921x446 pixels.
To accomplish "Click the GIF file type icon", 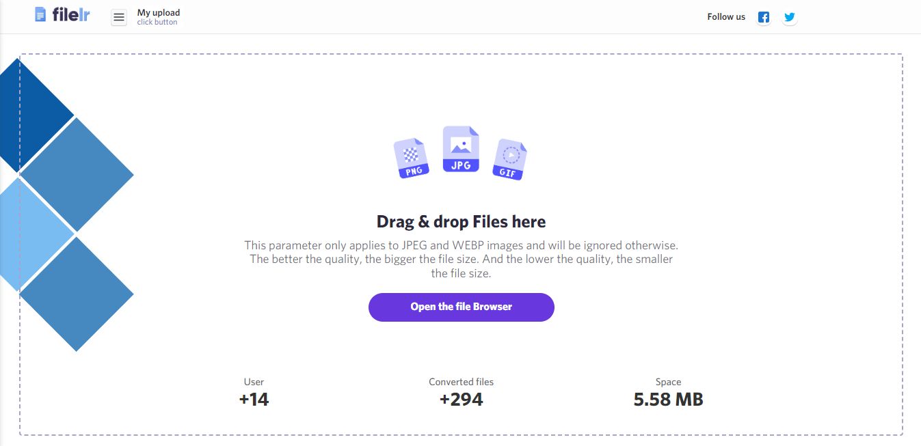I will [510, 159].
